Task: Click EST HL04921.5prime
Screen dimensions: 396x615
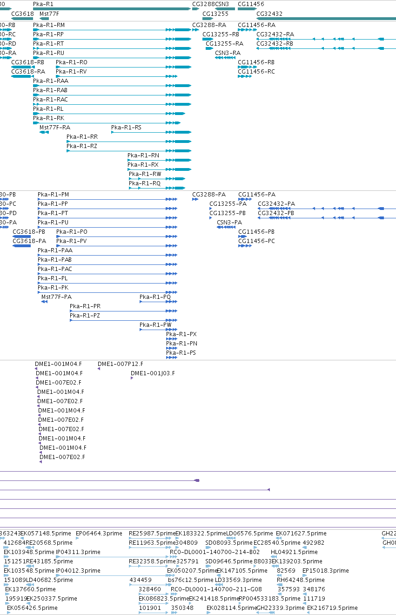Action: click(x=294, y=552)
